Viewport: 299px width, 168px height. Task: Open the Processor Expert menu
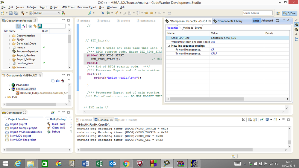click(x=87, y=7)
